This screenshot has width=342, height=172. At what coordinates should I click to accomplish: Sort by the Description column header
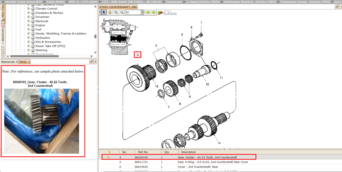(260, 152)
